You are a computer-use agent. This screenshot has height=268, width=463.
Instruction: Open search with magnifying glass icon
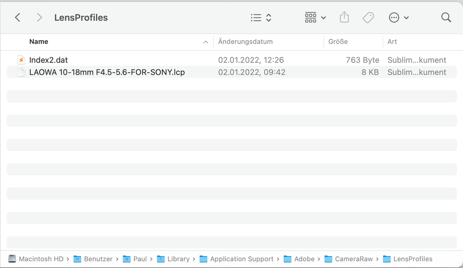pos(446,18)
